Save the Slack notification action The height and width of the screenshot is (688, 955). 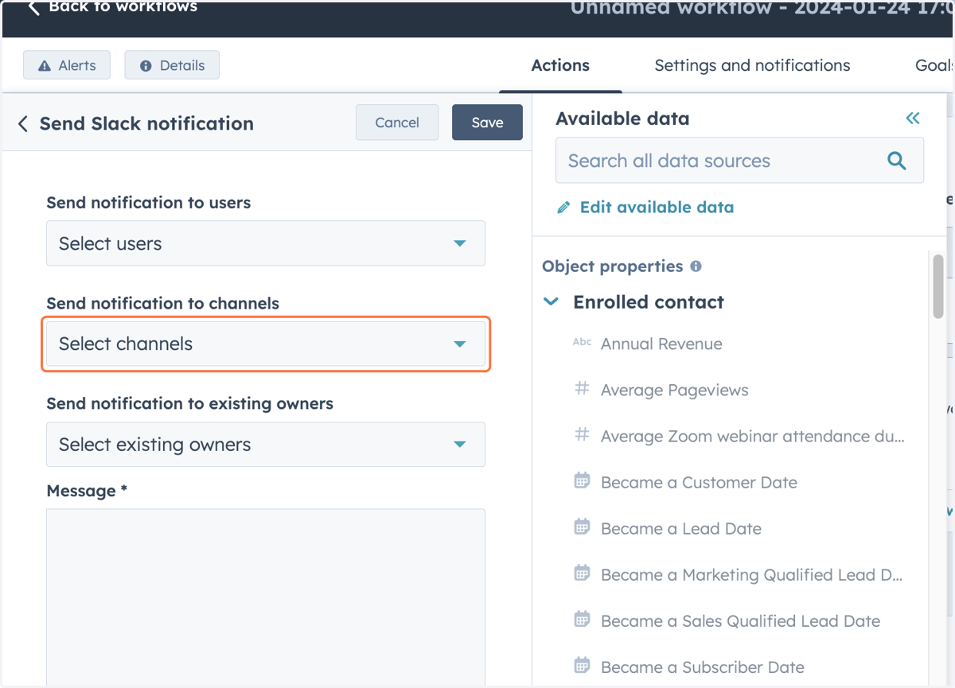pos(487,122)
